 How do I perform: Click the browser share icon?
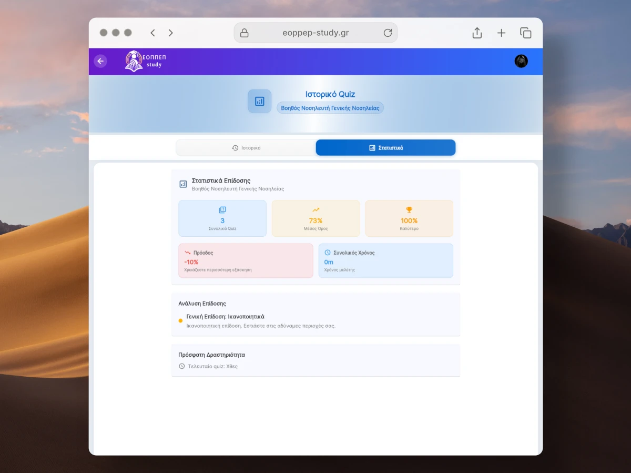[477, 33]
